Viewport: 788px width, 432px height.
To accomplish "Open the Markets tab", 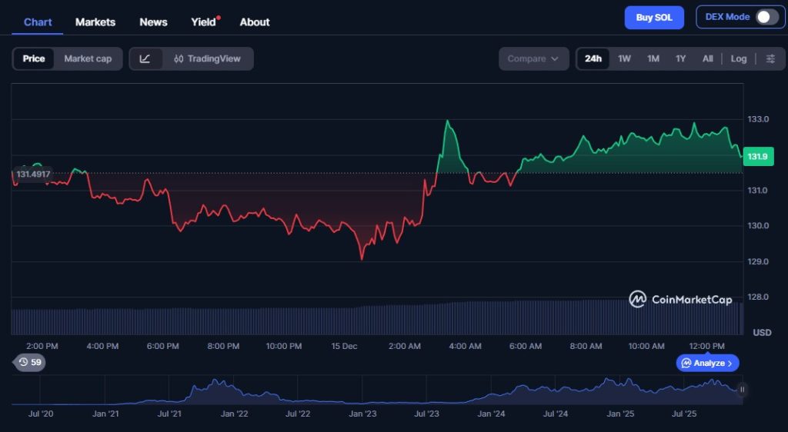I will [x=95, y=22].
